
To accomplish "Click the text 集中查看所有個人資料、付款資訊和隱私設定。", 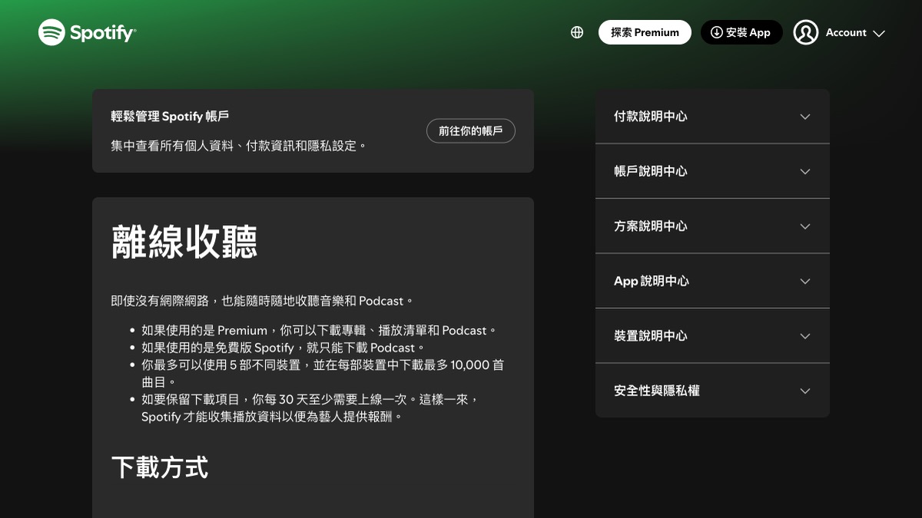I will [240, 146].
